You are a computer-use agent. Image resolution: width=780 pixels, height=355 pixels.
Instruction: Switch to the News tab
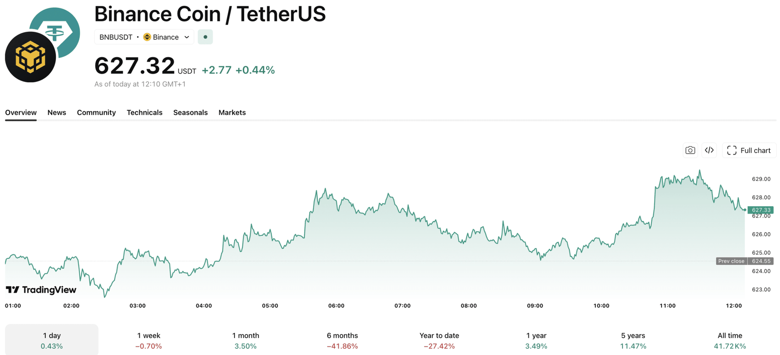point(57,113)
